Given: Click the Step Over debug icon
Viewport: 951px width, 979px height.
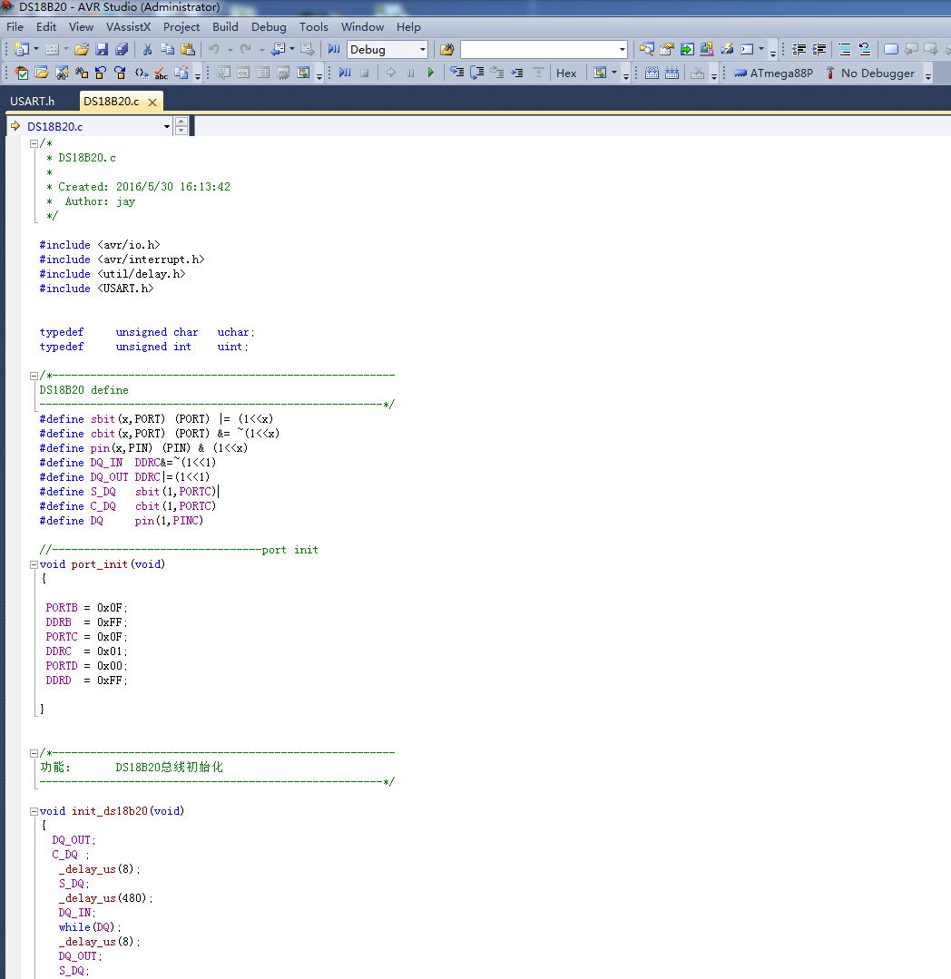Looking at the screenshot, I should point(477,73).
